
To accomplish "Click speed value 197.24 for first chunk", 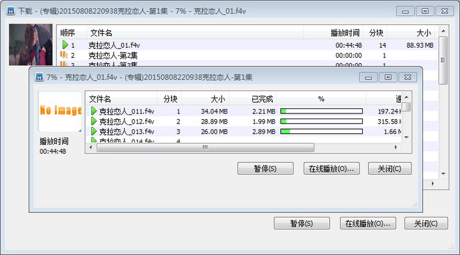I will coord(389,112).
